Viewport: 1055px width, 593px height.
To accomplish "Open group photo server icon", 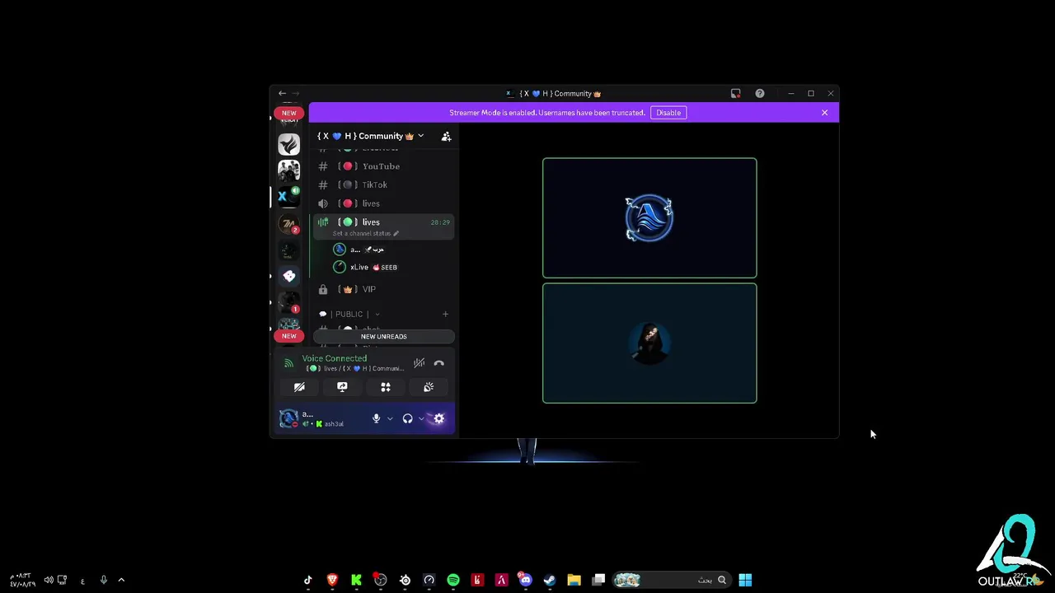I will 288,170.
